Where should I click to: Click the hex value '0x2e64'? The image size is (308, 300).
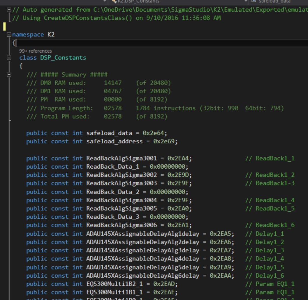click(153, 133)
